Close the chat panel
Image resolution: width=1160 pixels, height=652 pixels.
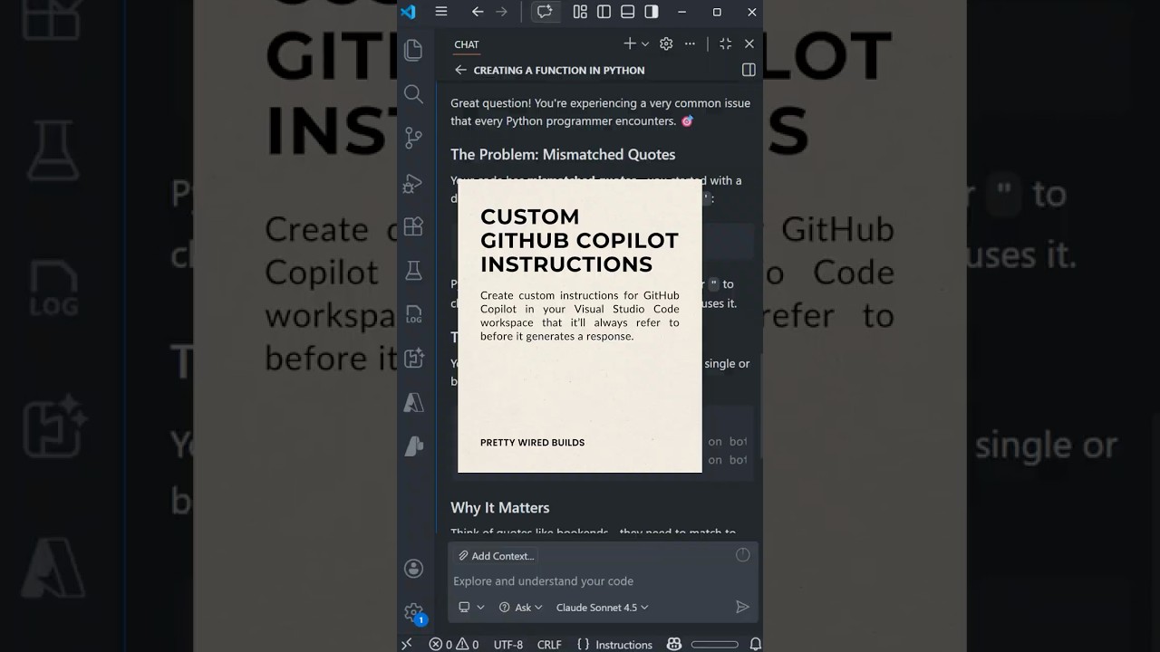(749, 43)
